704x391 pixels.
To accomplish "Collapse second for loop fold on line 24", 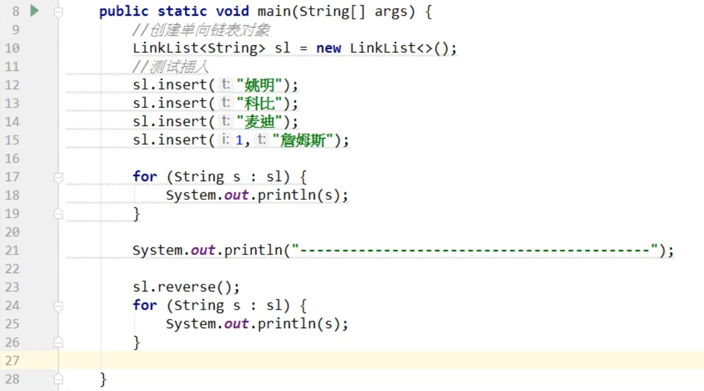I will pos(58,306).
